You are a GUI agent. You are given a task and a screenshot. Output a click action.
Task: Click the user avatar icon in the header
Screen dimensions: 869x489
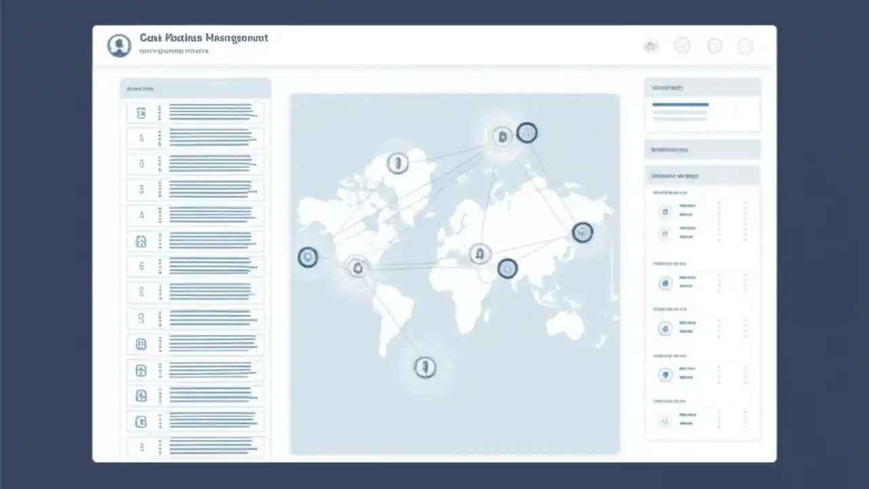coord(119,45)
